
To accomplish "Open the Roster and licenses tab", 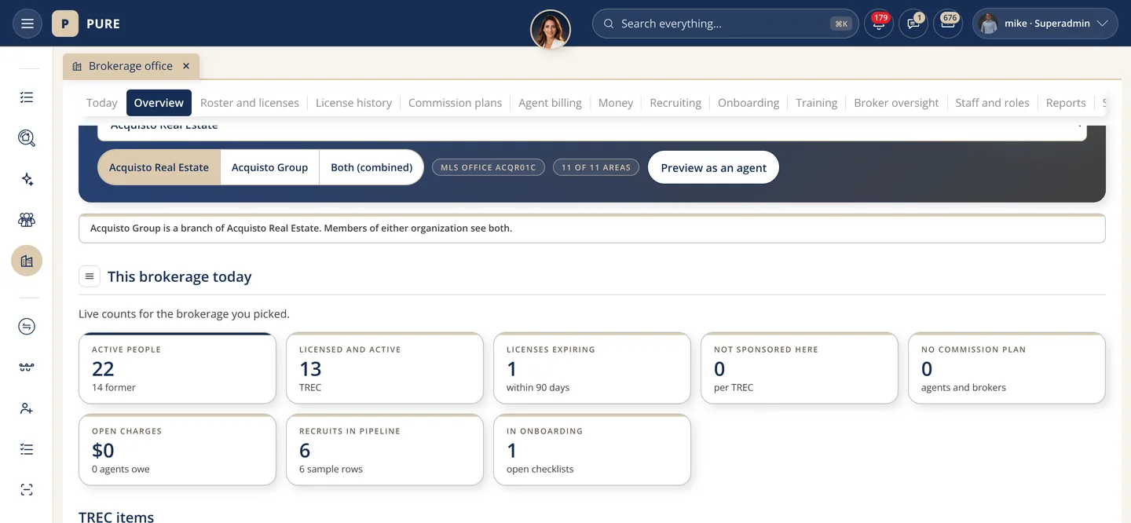I will pyautogui.click(x=250, y=103).
